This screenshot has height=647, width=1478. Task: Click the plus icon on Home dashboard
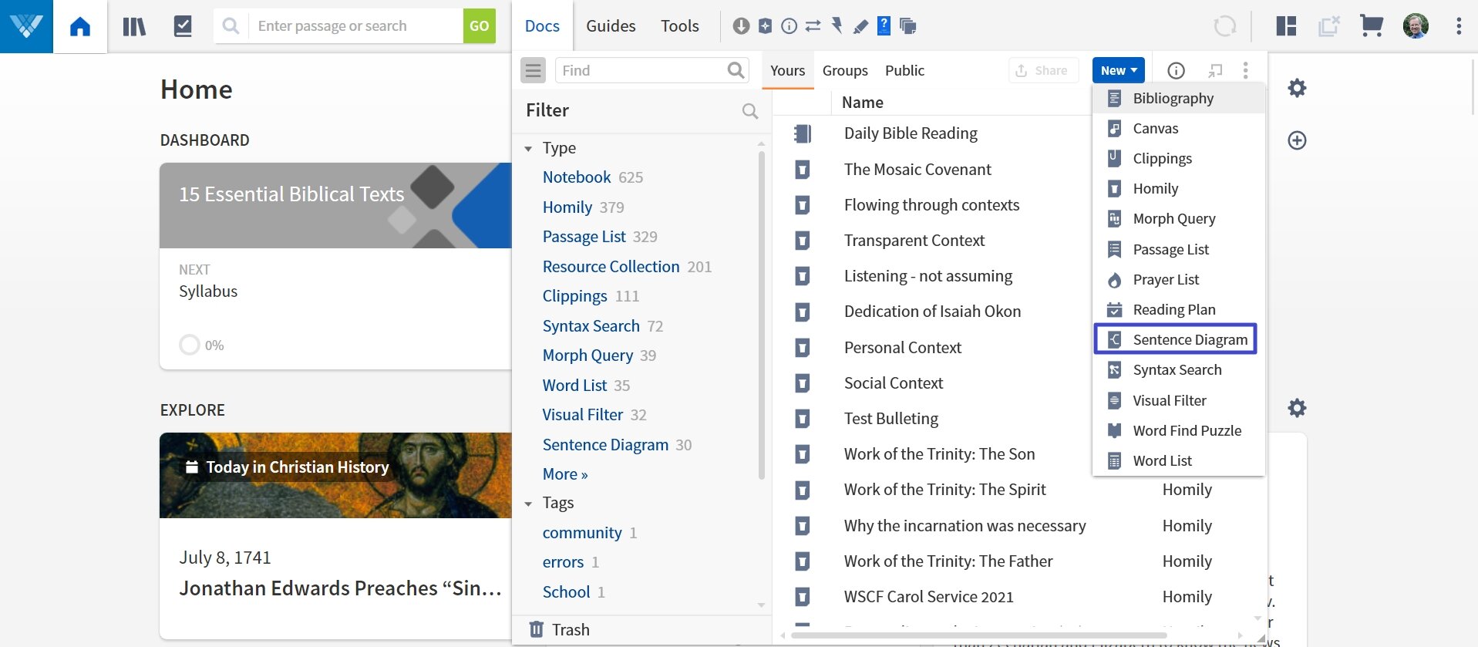(1297, 140)
